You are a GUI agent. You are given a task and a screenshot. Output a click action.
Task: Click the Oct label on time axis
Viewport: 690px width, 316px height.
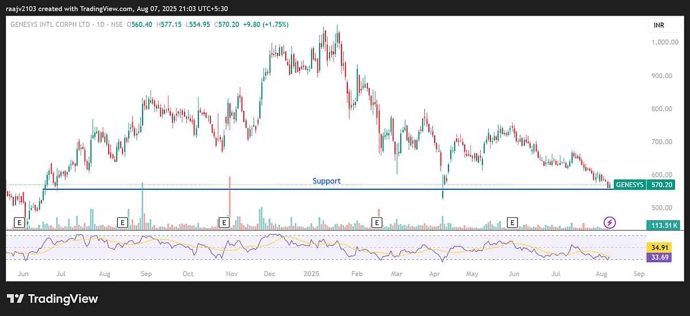click(x=188, y=274)
